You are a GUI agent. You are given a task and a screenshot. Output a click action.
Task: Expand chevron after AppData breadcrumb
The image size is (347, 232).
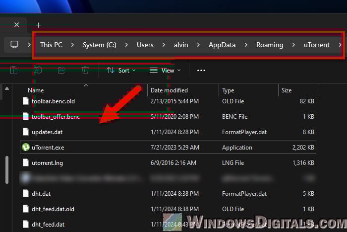click(246, 45)
